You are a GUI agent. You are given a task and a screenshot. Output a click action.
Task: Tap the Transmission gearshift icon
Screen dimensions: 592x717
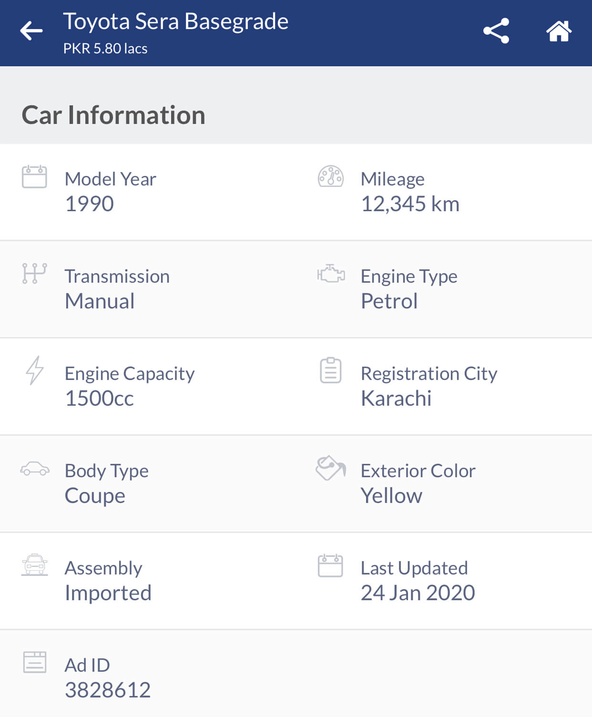(x=34, y=274)
